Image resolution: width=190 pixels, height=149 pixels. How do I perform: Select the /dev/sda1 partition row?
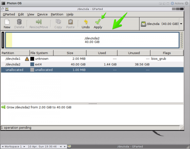pyautogui.click(x=92, y=59)
